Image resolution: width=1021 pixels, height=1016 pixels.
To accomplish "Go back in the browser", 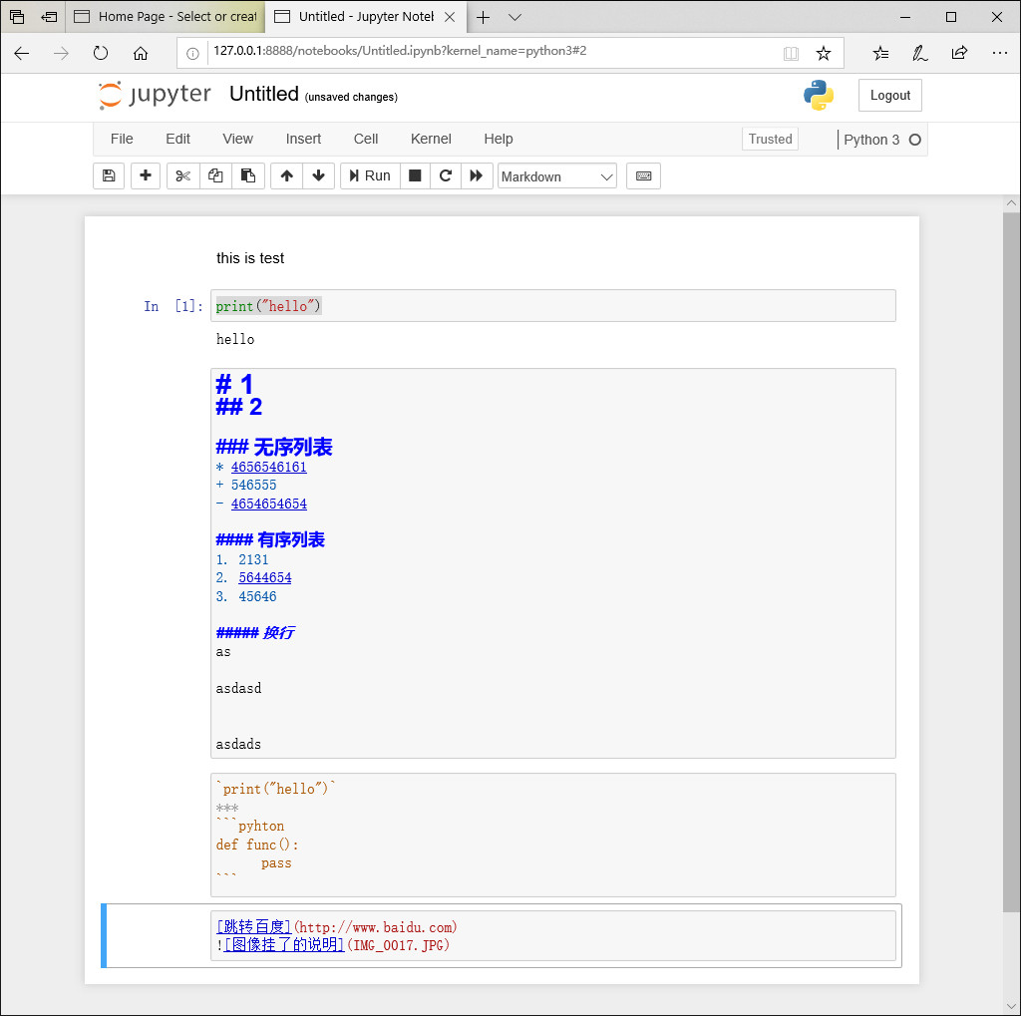I will click(x=22, y=53).
